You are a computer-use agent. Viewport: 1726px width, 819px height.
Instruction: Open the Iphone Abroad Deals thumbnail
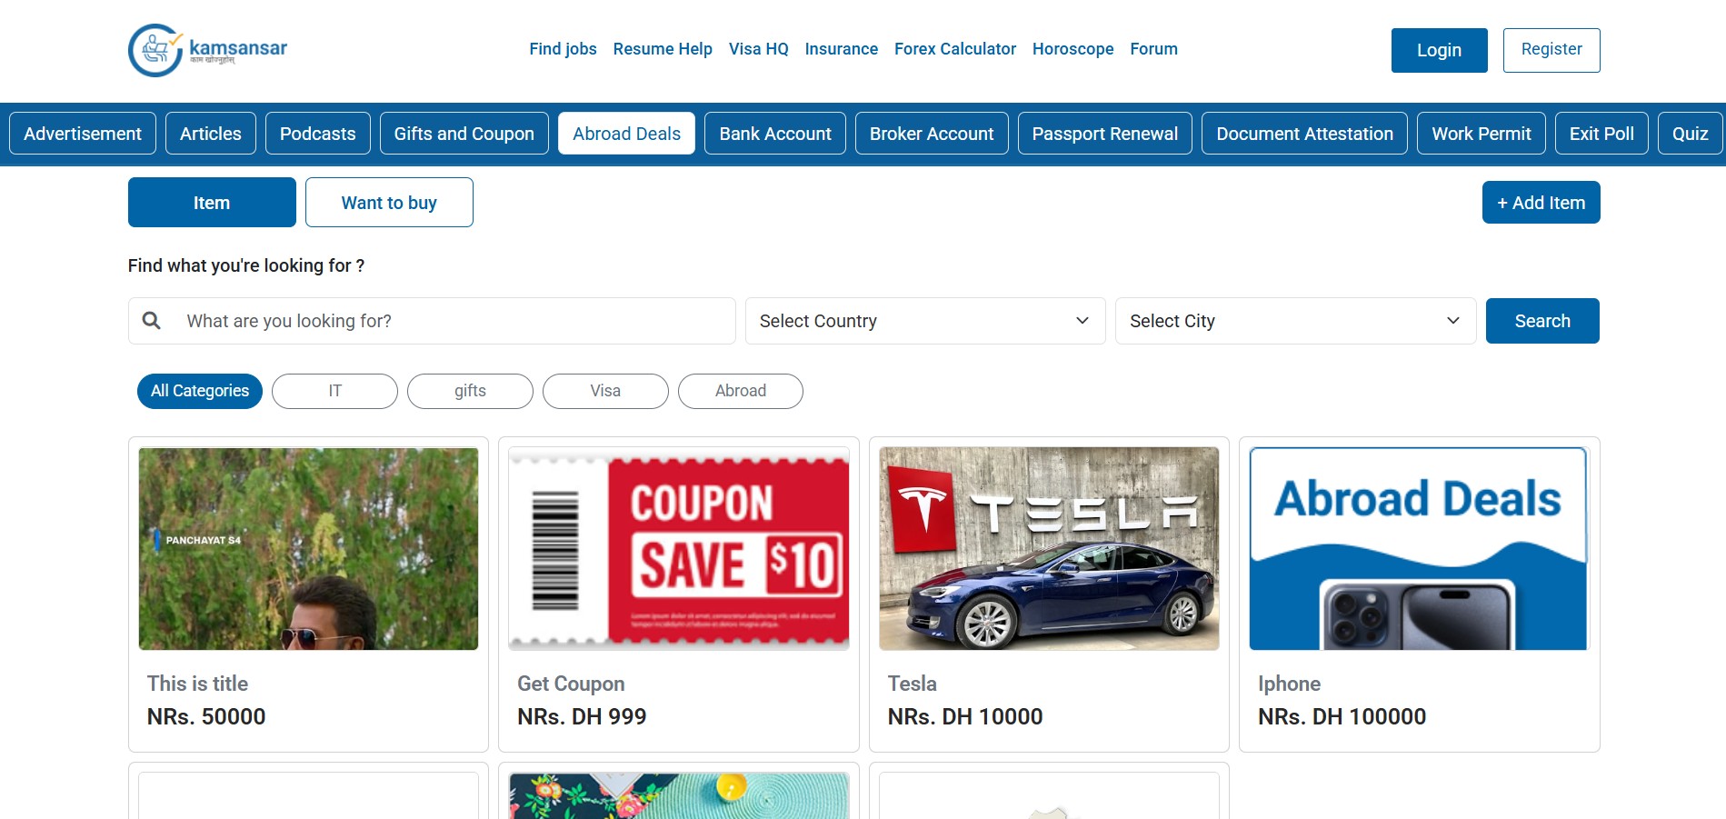pyautogui.click(x=1418, y=548)
